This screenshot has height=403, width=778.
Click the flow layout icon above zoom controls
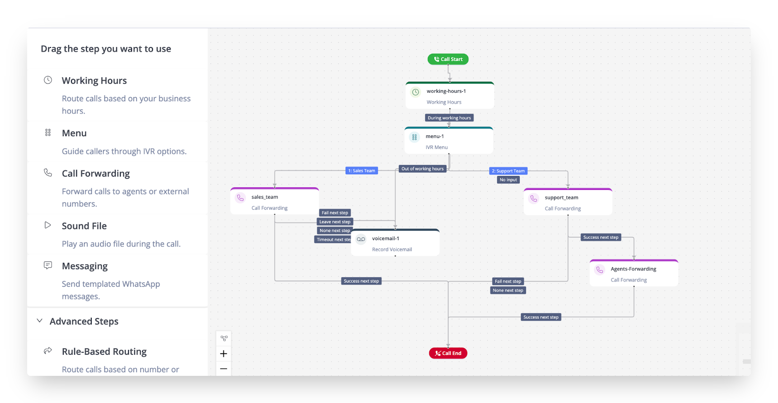224,338
